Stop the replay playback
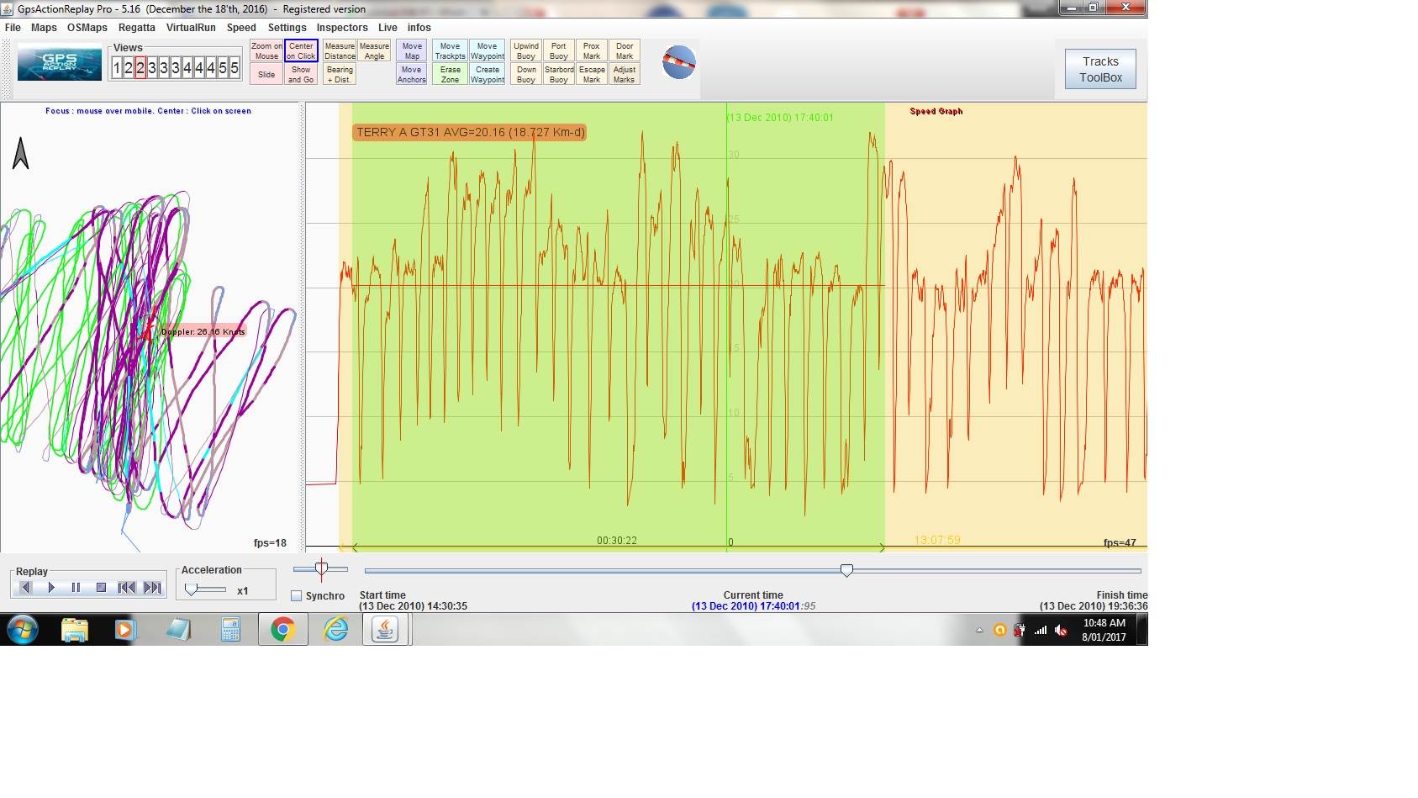Image resolution: width=1418 pixels, height=798 pixels. coord(101,588)
